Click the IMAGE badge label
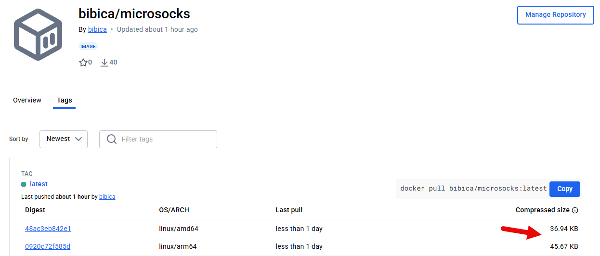 (88, 47)
